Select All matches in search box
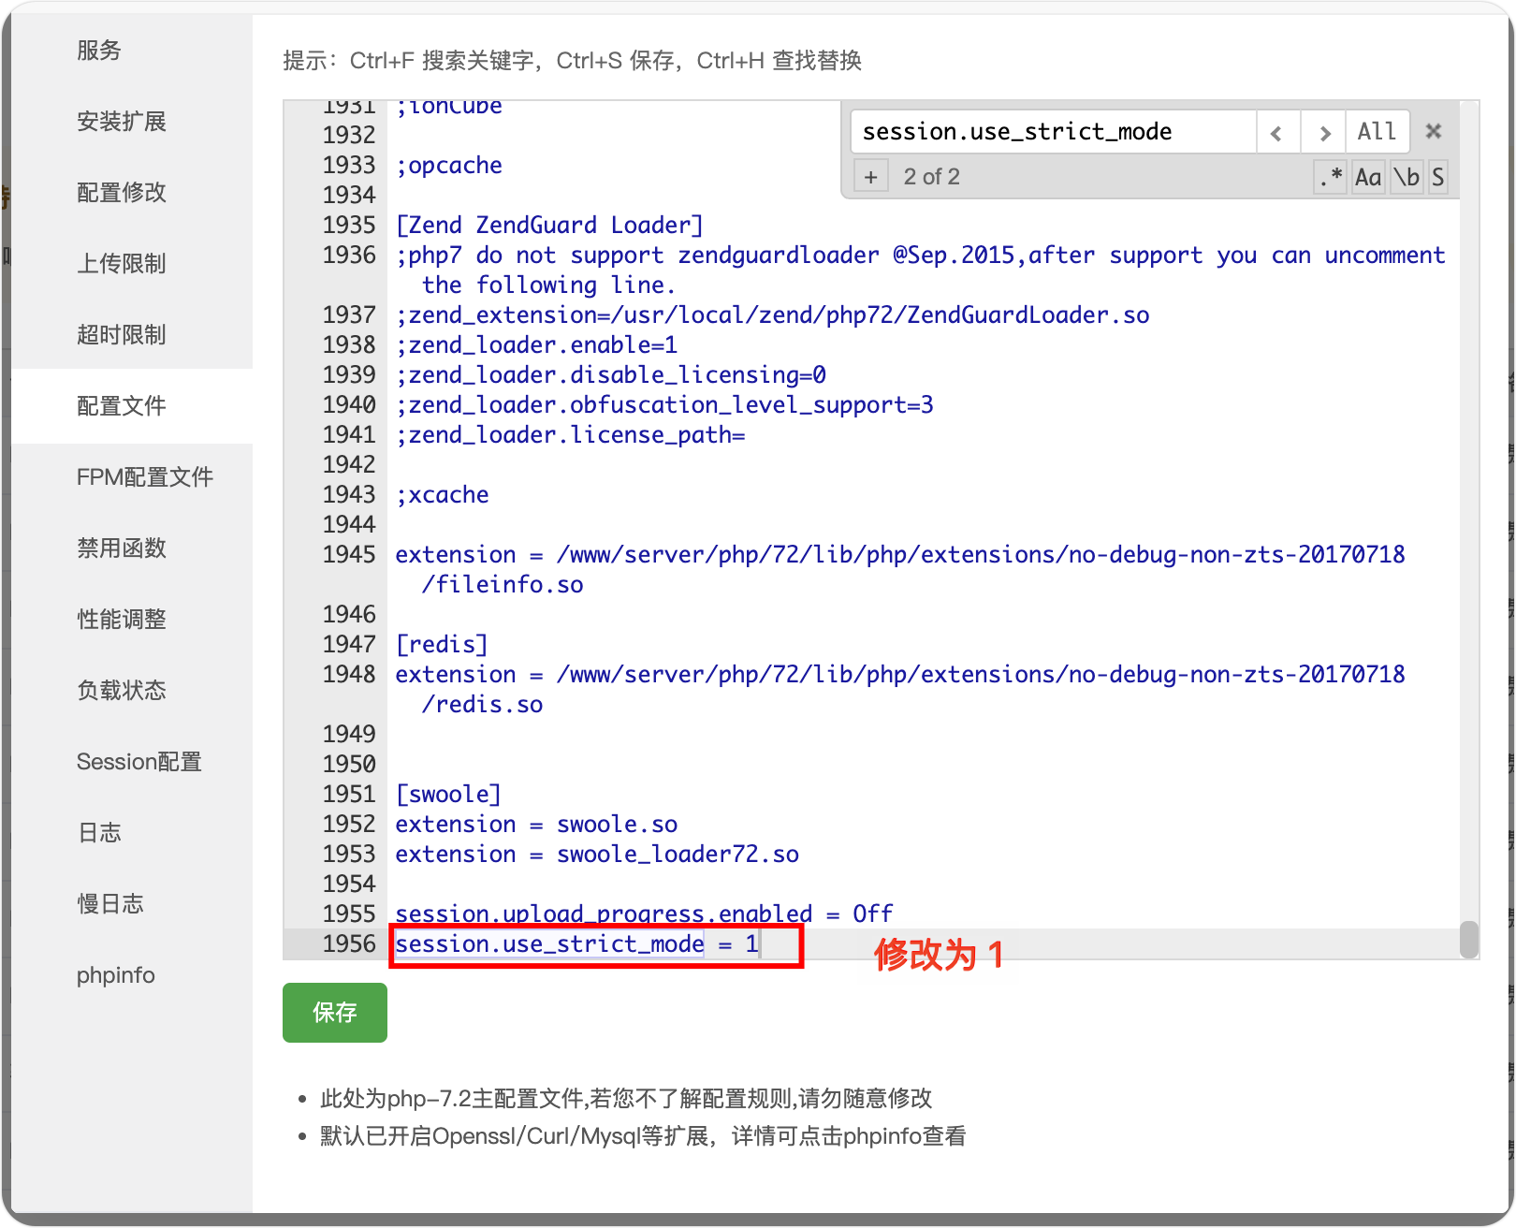The image size is (1516, 1228). [1377, 132]
